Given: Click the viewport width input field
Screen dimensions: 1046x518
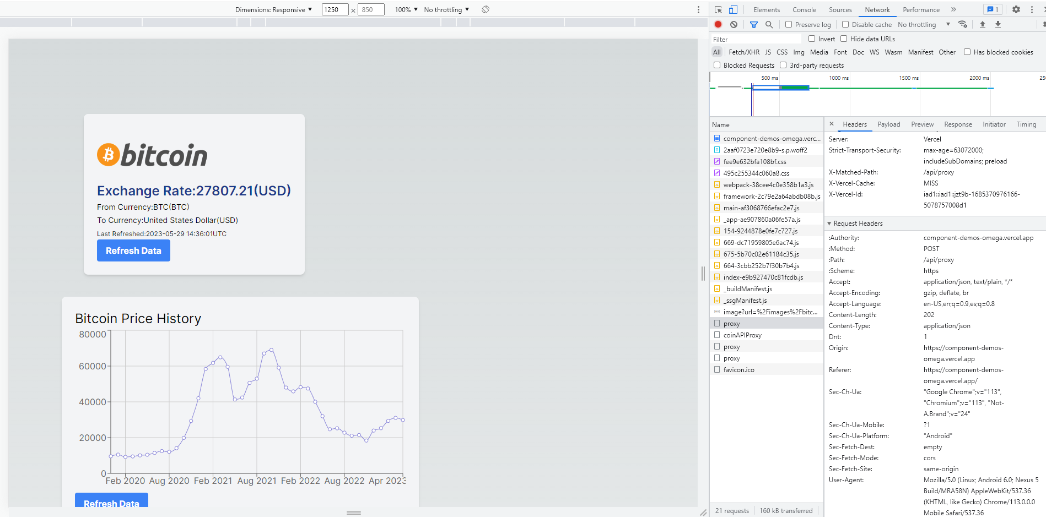Looking at the screenshot, I should pyautogui.click(x=335, y=9).
